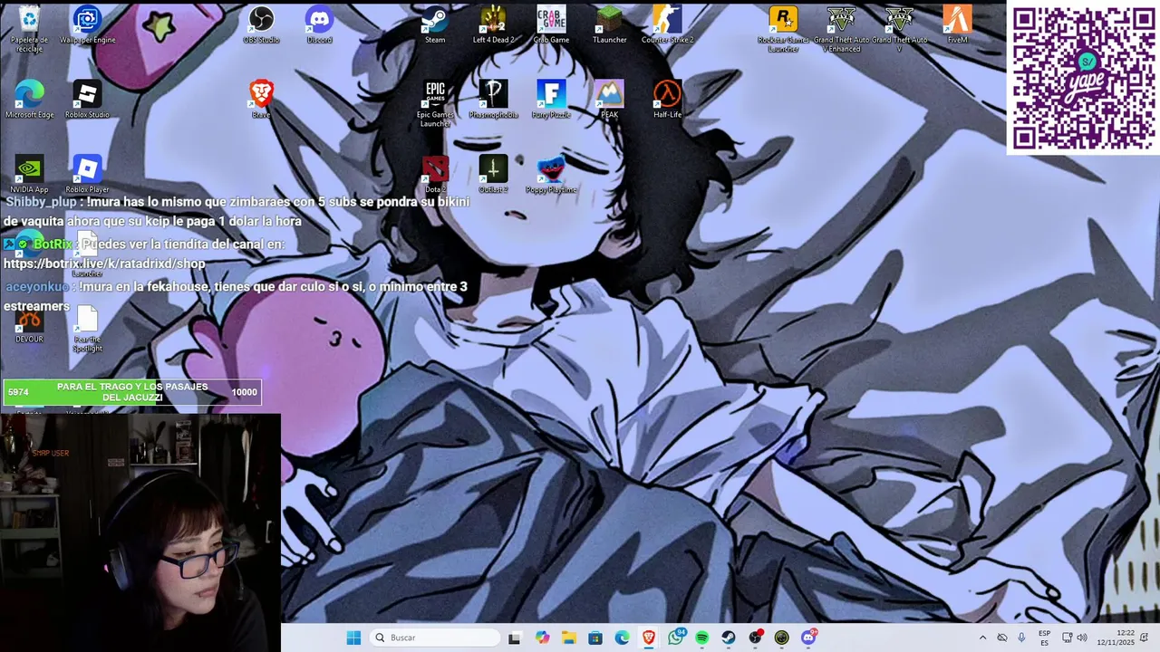Switch to Discord in the taskbar
The image size is (1160, 652).
pyautogui.click(x=808, y=638)
